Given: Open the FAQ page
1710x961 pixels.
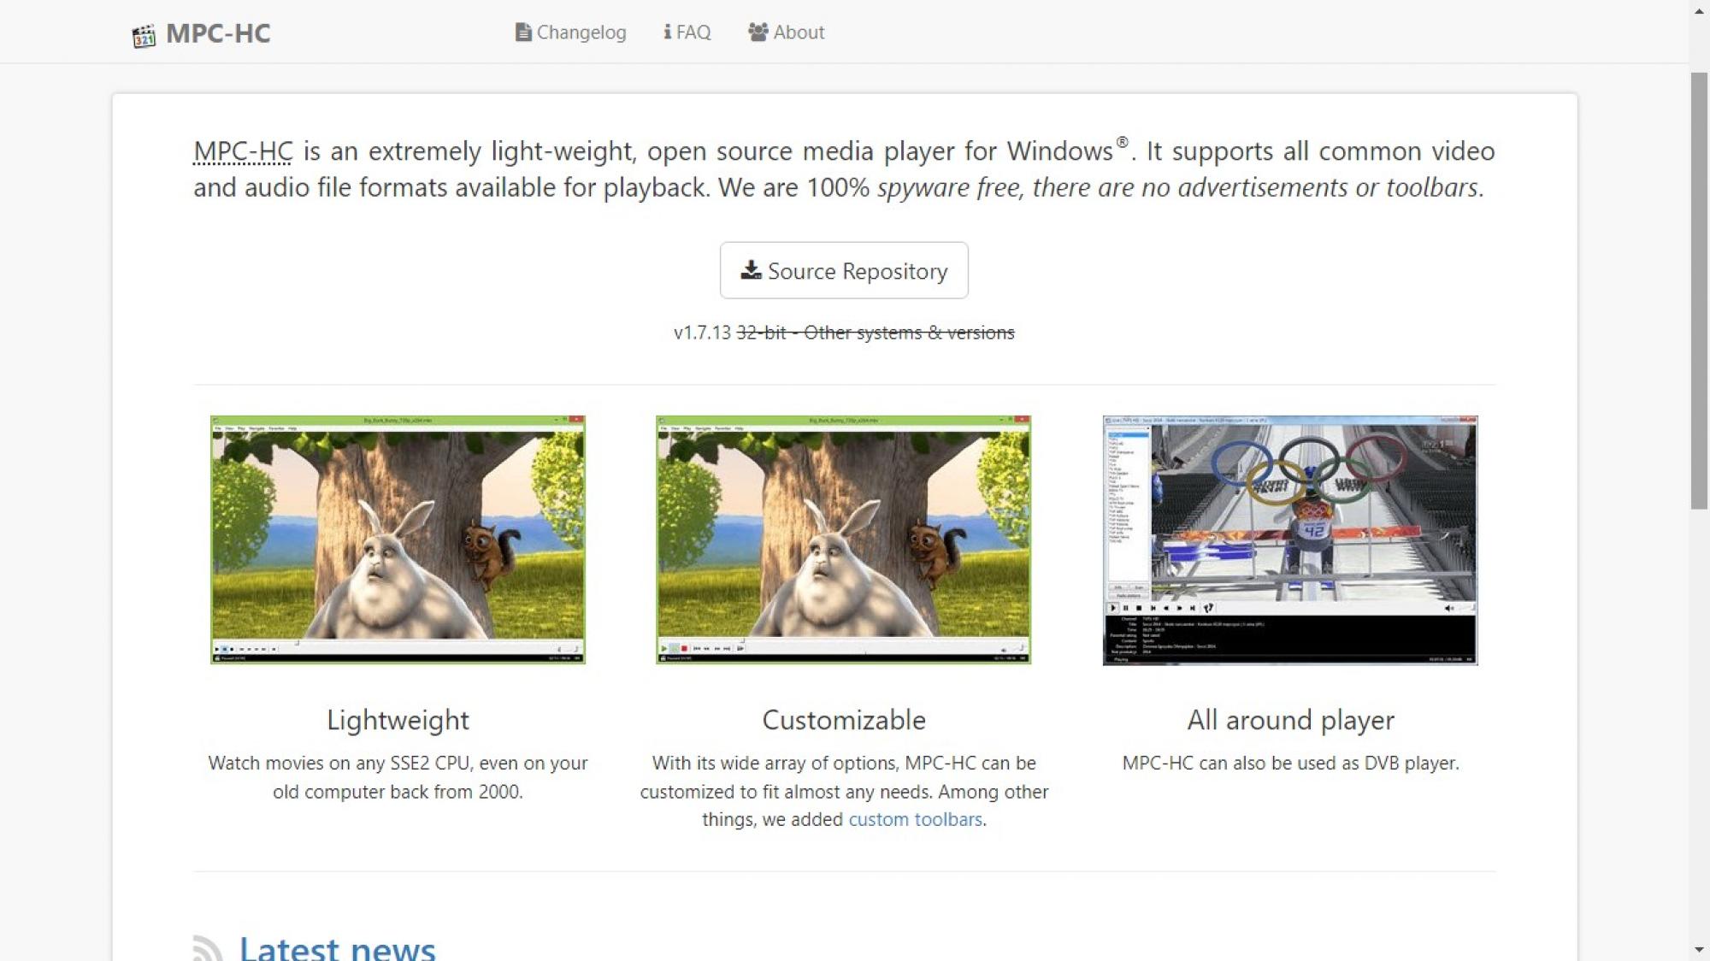Looking at the screenshot, I should tap(687, 32).
